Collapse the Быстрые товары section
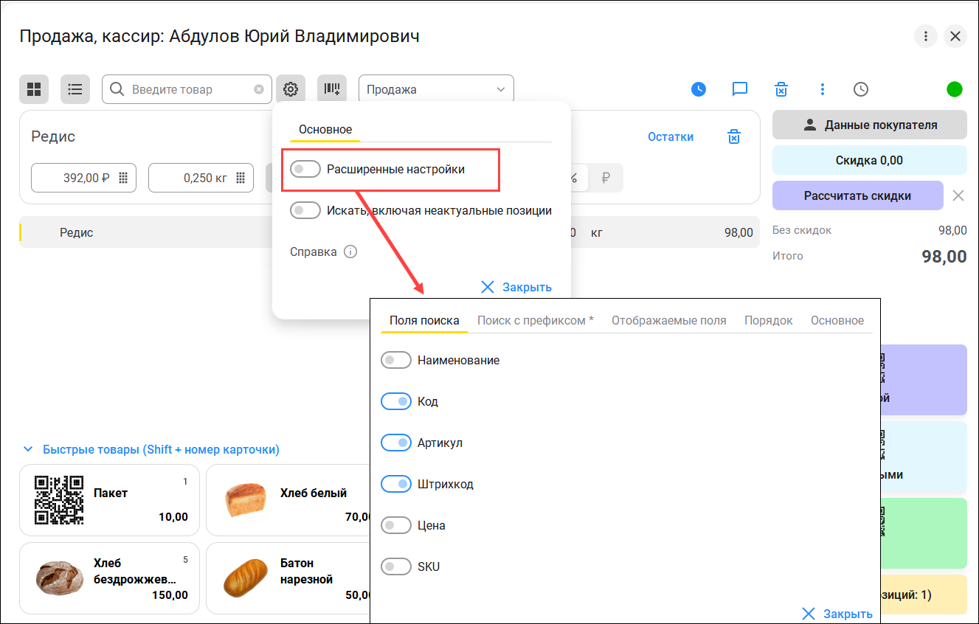The image size is (979, 624). pyautogui.click(x=28, y=449)
